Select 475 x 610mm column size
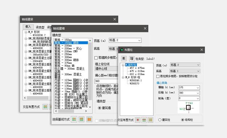 click(x=137, y=71)
